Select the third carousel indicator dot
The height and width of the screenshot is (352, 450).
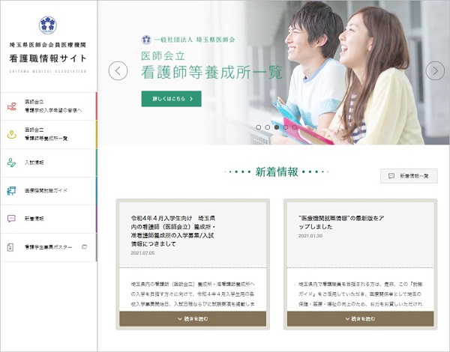click(277, 127)
